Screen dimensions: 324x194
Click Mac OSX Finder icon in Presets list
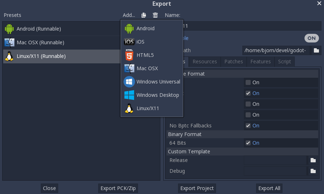coord(9,42)
